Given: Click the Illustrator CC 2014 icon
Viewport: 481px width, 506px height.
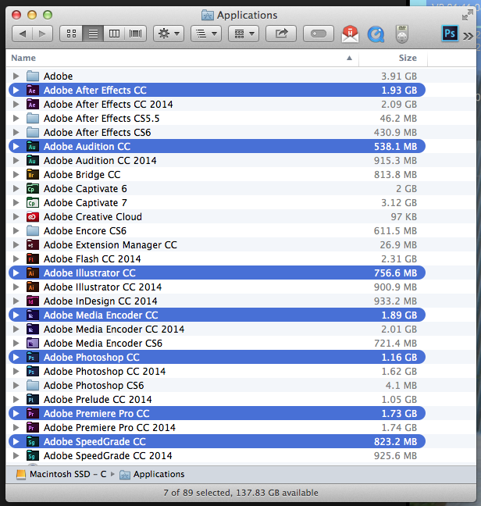Looking at the screenshot, I should point(33,287).
